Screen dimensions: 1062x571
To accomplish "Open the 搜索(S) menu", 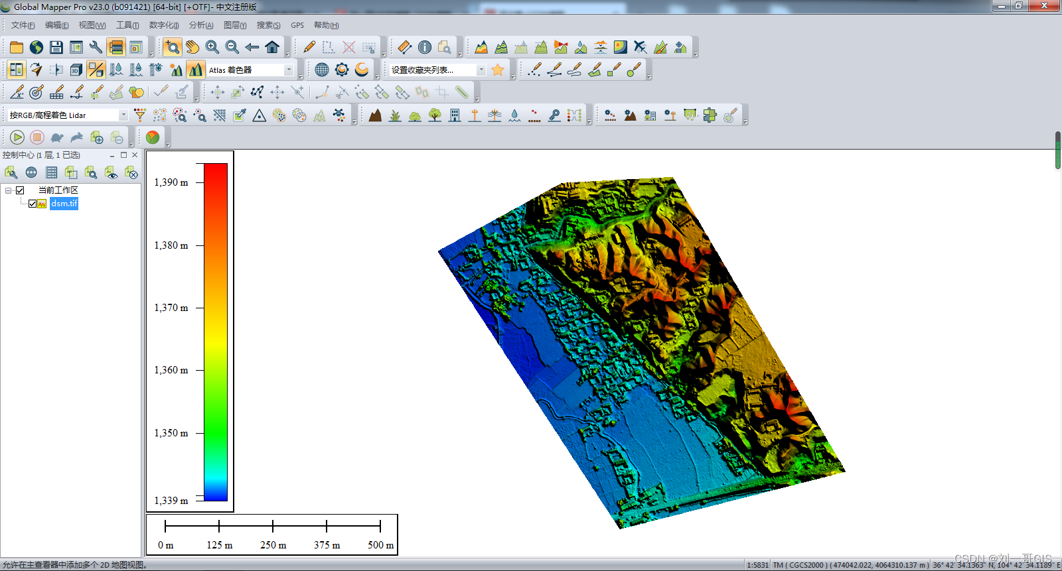I will [x=268, y=25].
